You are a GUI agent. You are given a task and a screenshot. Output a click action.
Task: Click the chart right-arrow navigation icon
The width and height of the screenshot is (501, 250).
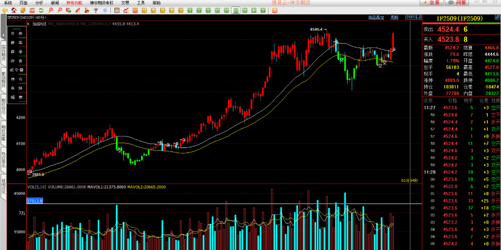[x=413, y=17]
